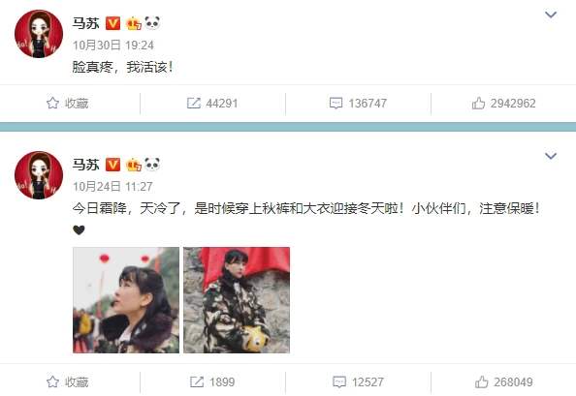Click the star favorite icon on first post
The width and height of the screenshot is (576, 396).
pos(52,103)
